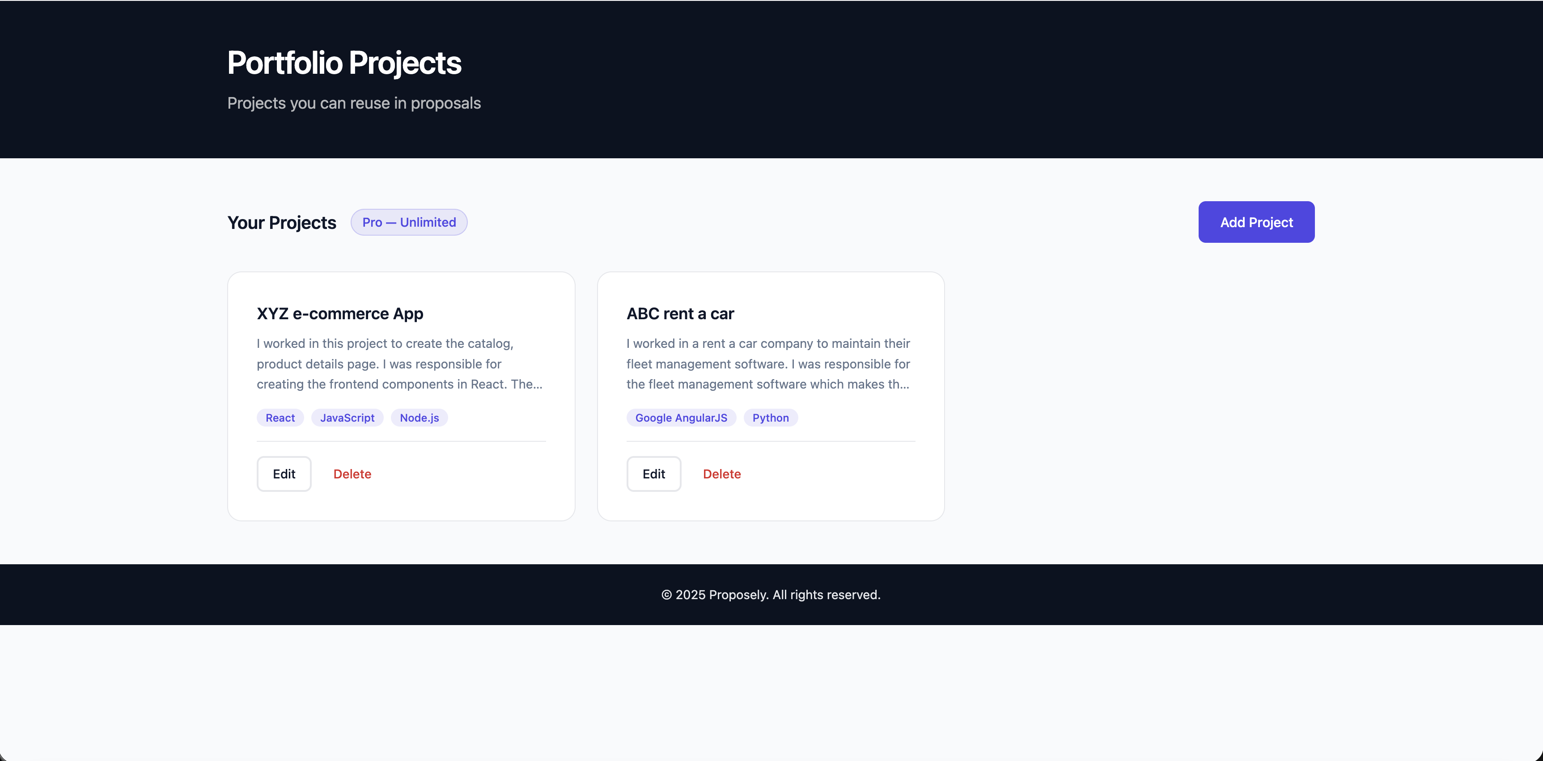1543x761 pixels.
Task: Click the XYZ e-commerce project description text
Action: coord(399,364)
